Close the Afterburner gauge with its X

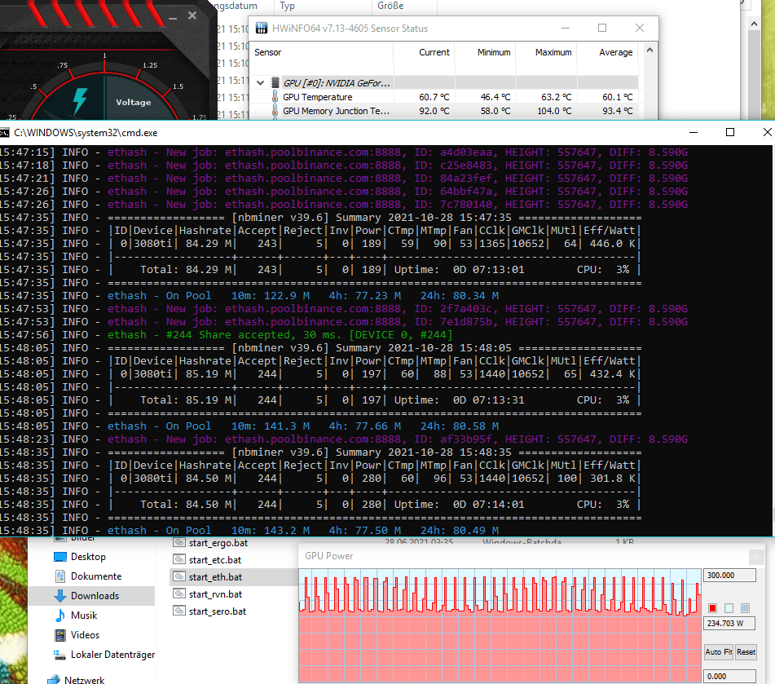point(192,15)
